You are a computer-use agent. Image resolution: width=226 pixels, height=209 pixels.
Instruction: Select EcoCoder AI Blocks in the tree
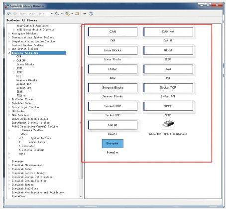25,53
